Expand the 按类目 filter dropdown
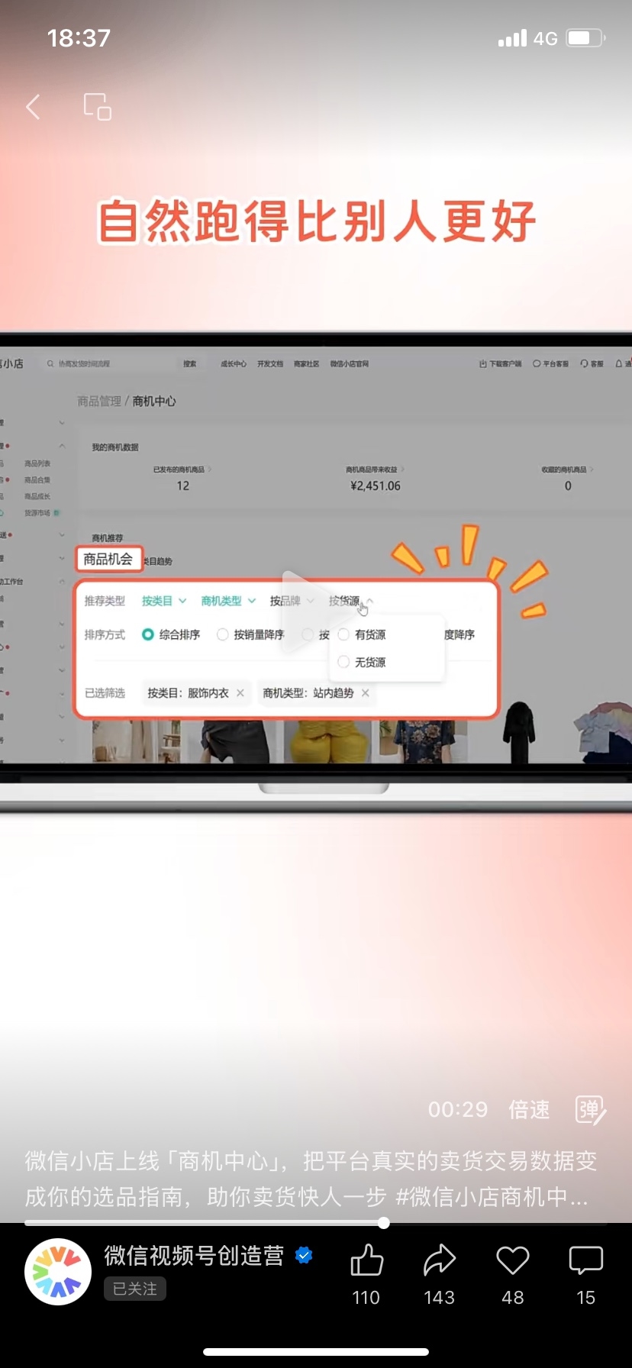This screenshot has width=632, height=1368. [x=164, y=601]
